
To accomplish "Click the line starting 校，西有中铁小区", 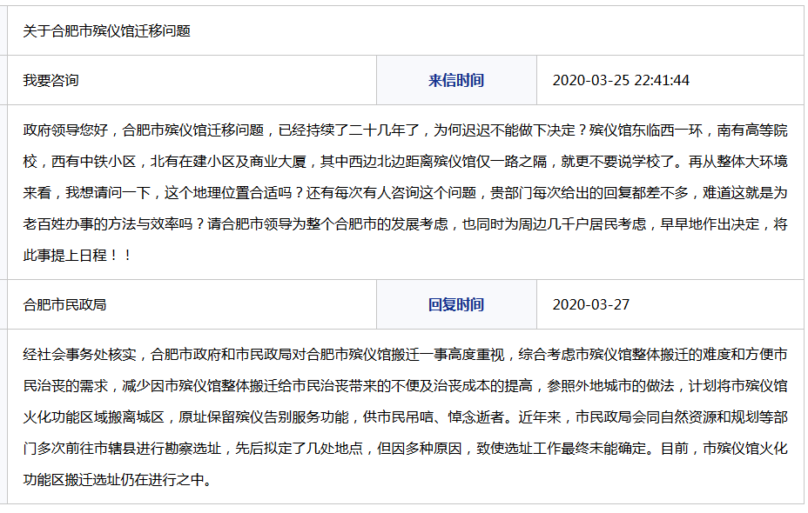I will [405, 162].
